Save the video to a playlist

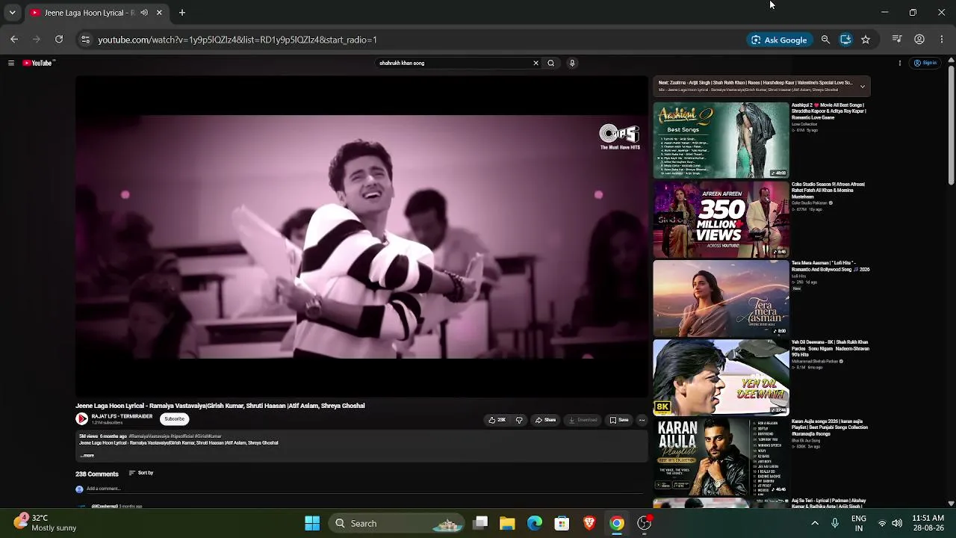click(x=619, y=420)
